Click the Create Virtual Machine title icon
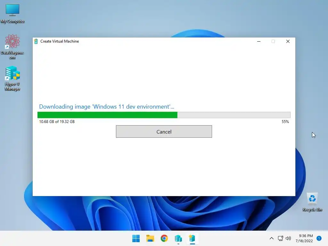 coord(36,41)
